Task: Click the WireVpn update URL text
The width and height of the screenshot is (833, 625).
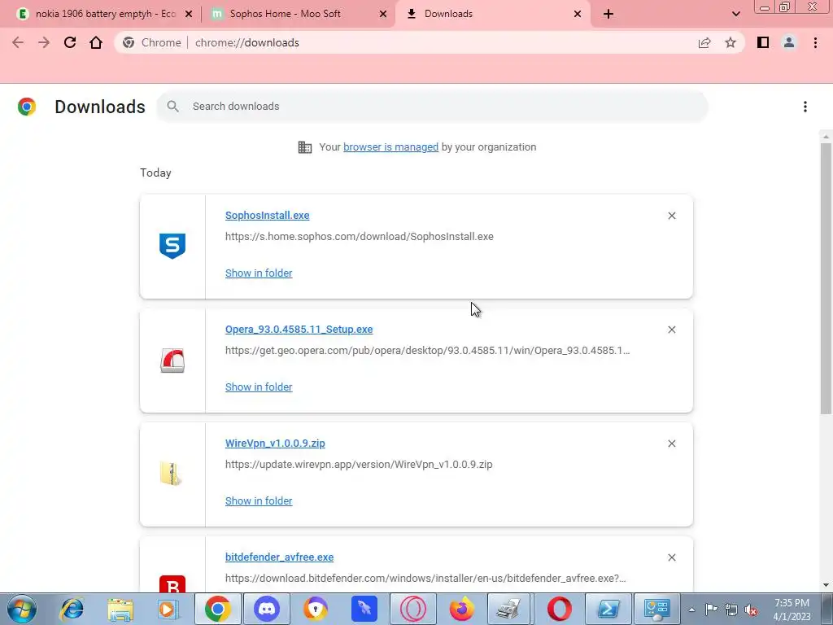Action: pyautogui.click(x=359, y=465)
